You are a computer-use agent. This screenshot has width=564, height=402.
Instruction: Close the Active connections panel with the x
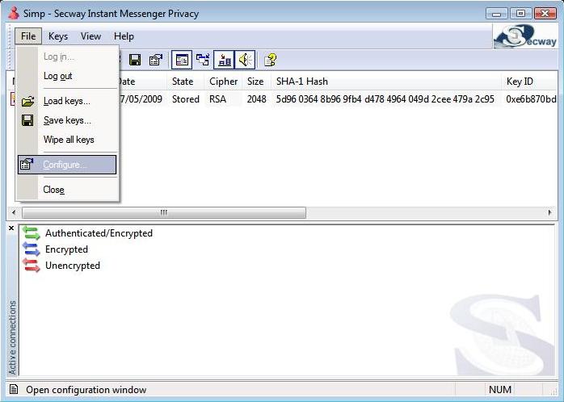(x=11, y=228)
